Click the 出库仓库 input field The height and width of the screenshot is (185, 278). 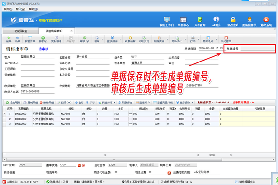(93, 57)
